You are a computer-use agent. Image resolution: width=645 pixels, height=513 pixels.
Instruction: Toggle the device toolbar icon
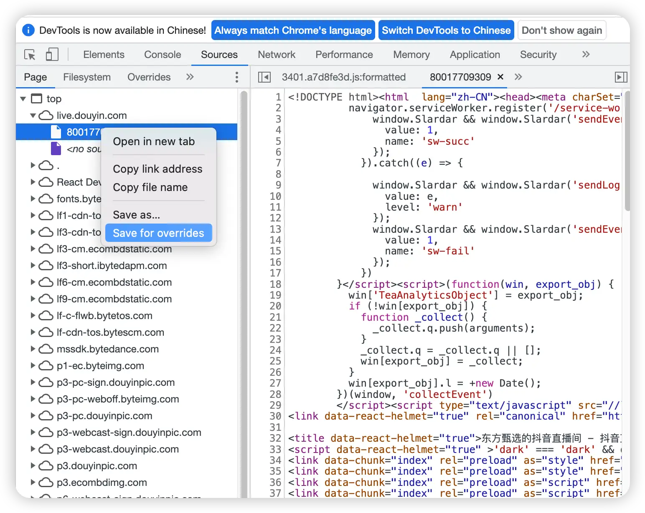[52, 54]
